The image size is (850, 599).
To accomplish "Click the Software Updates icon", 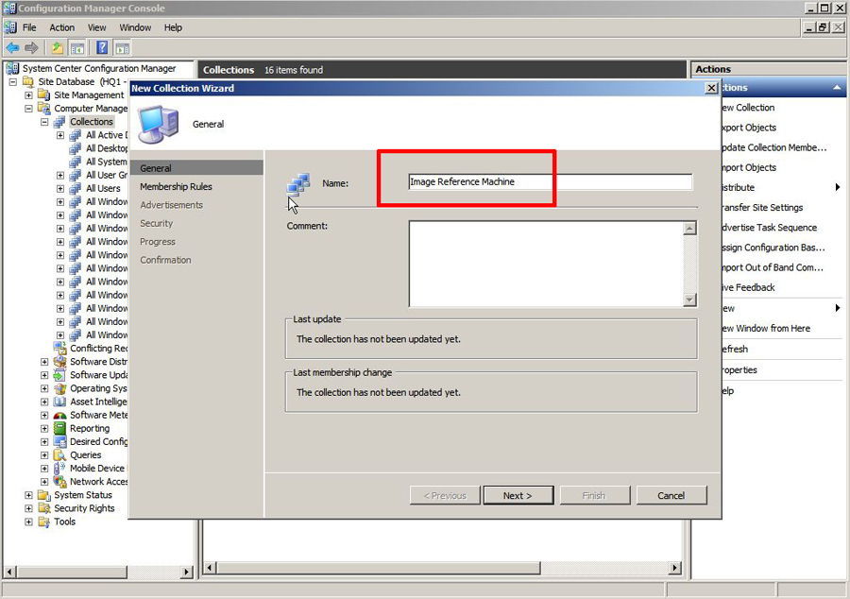I will 59,375.
